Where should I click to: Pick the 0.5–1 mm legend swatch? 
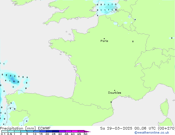click(11, 131)
